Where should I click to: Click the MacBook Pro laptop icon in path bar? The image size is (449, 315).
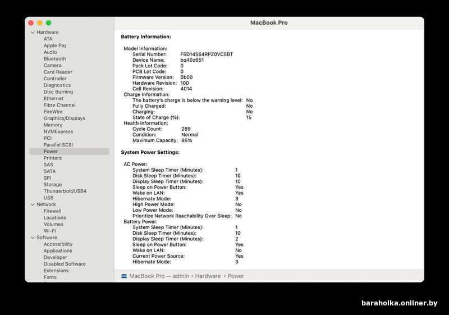pos(124,276)
